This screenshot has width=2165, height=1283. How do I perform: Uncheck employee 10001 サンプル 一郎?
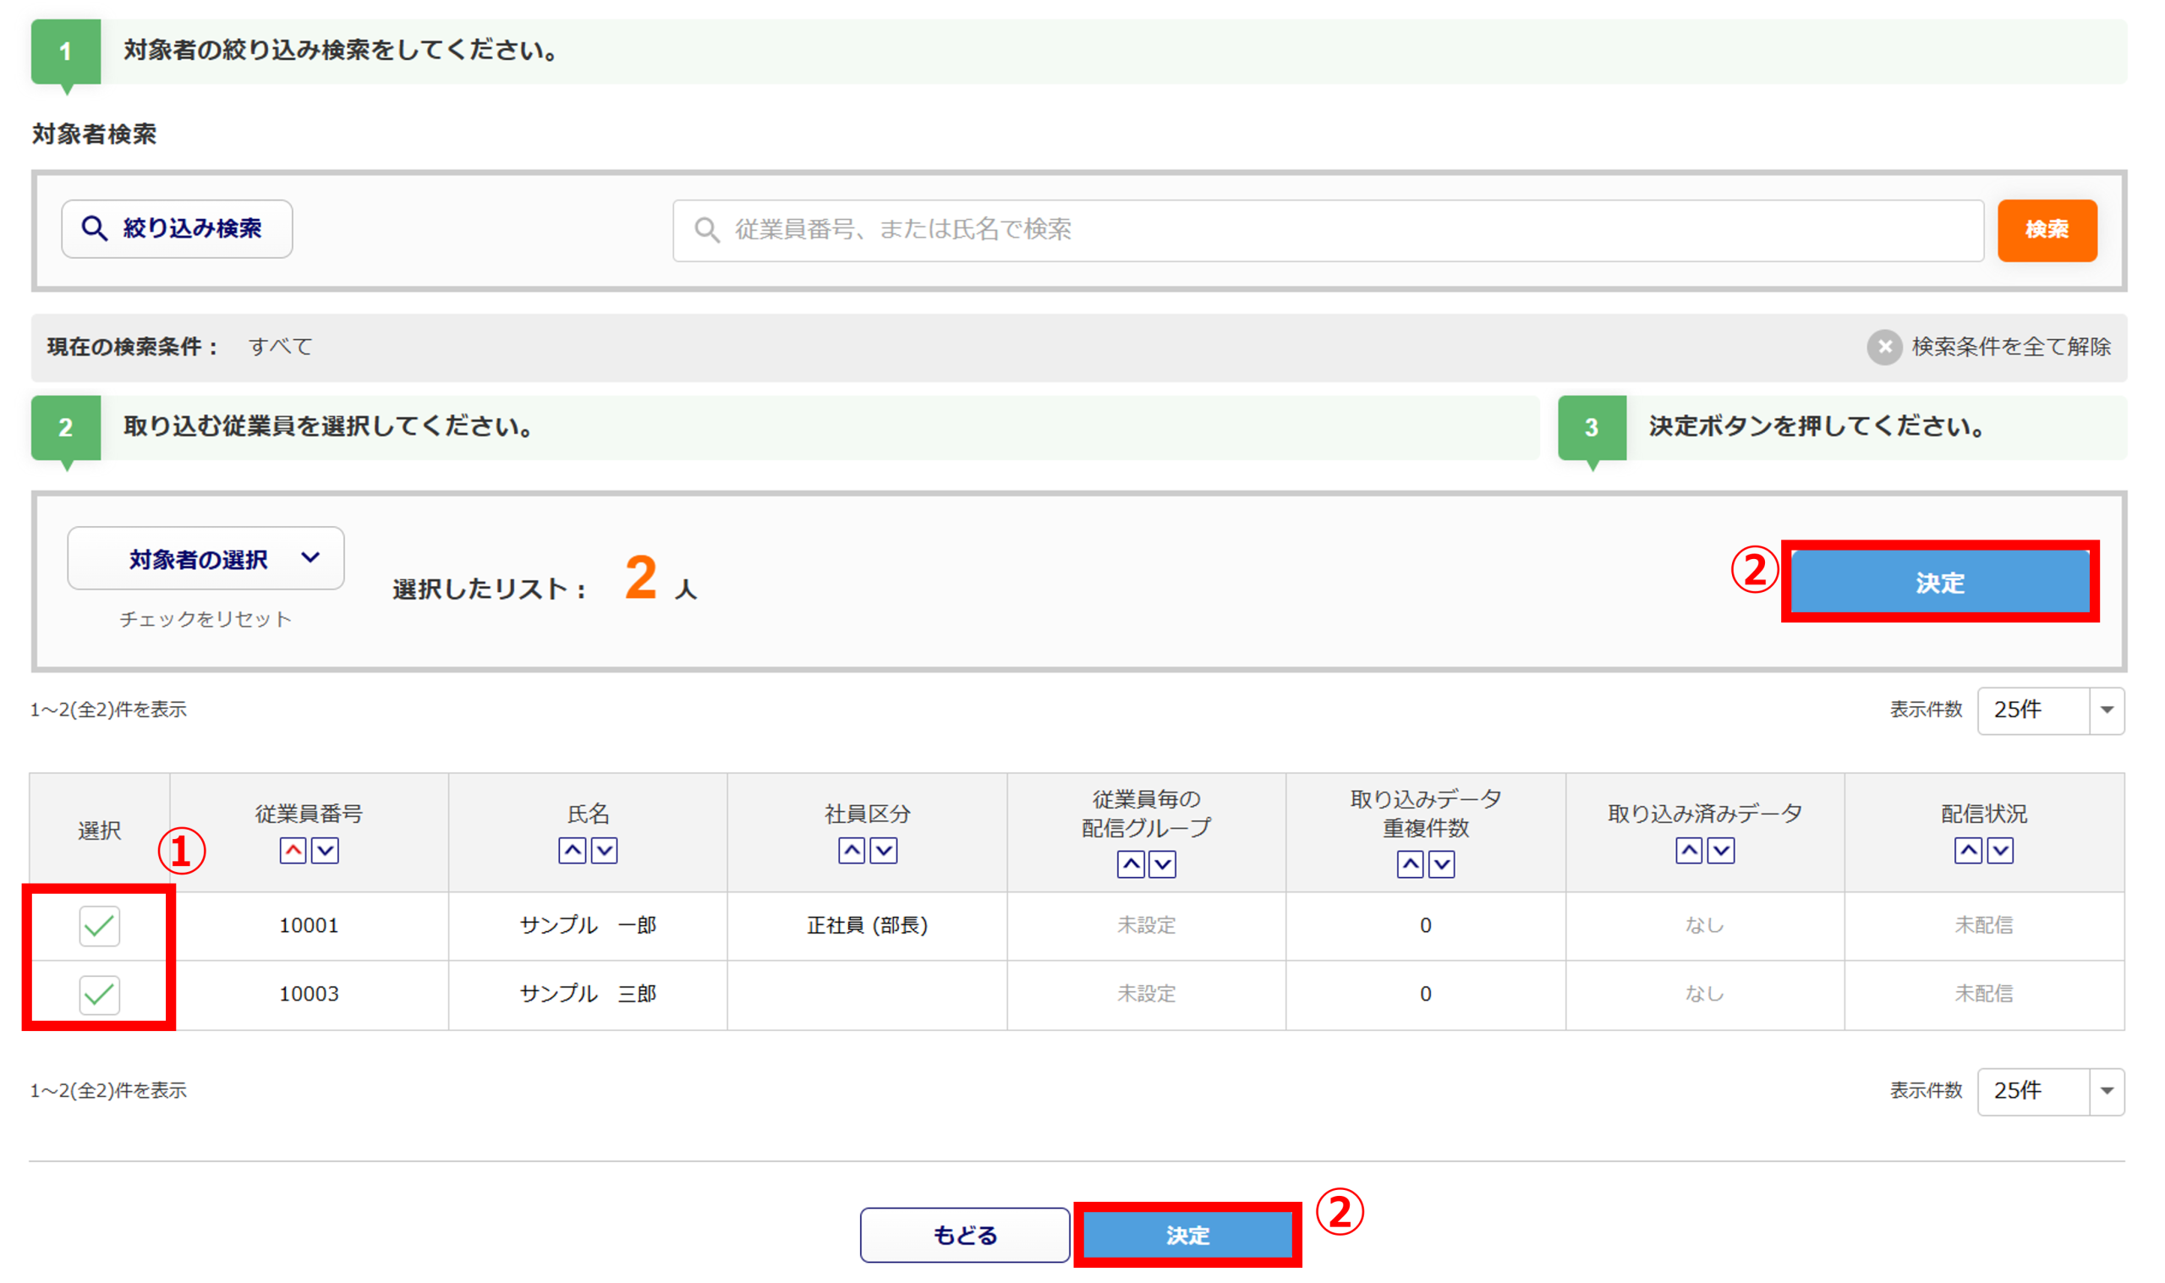click(100, 926)
